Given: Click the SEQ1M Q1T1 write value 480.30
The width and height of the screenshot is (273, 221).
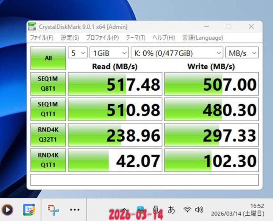Looking at the screenshot, I should coord(212,109).
